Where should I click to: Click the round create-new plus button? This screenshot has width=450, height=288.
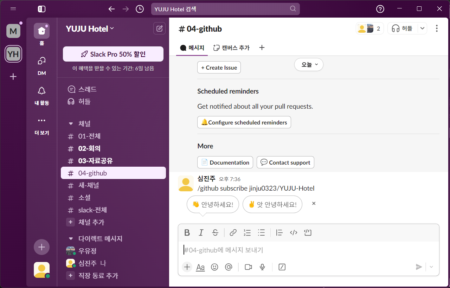(41, 247)
